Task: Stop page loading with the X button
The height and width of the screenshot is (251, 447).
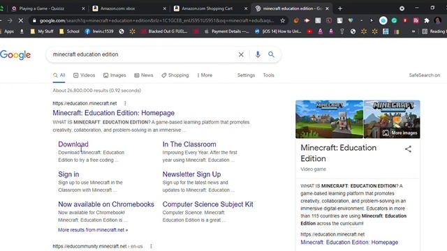Action: [21, 20]
